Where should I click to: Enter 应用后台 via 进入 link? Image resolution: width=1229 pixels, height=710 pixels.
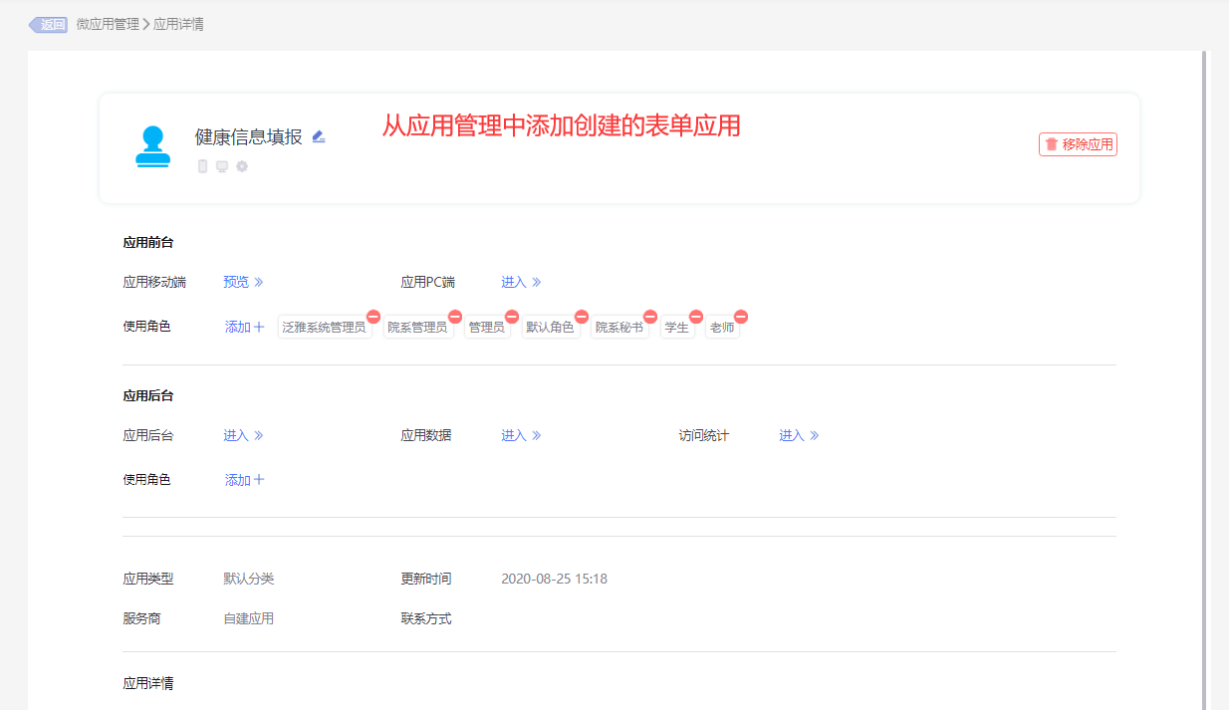click(x=243, y=435)
